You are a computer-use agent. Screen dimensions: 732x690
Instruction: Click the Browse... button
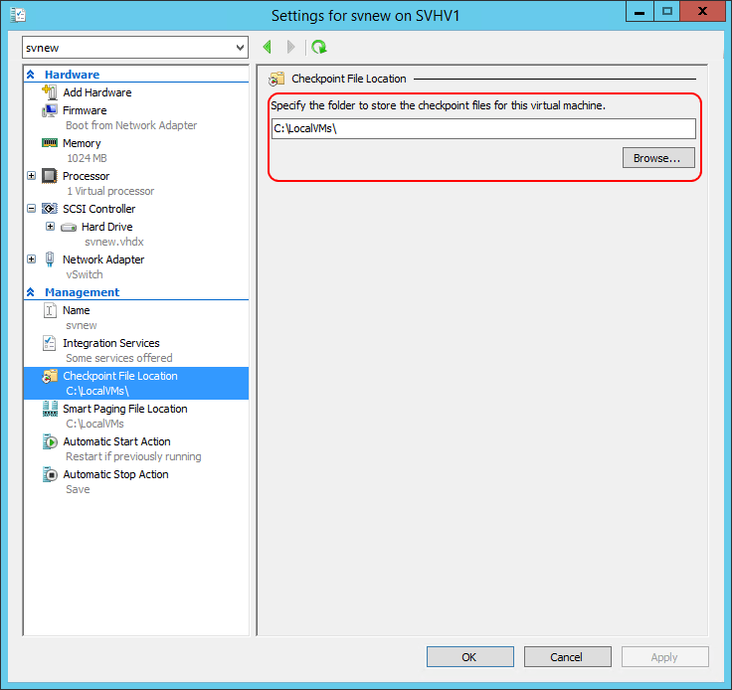tap(657, 158)
